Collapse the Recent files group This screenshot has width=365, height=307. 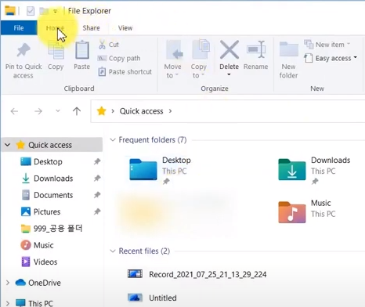[113, 251]
